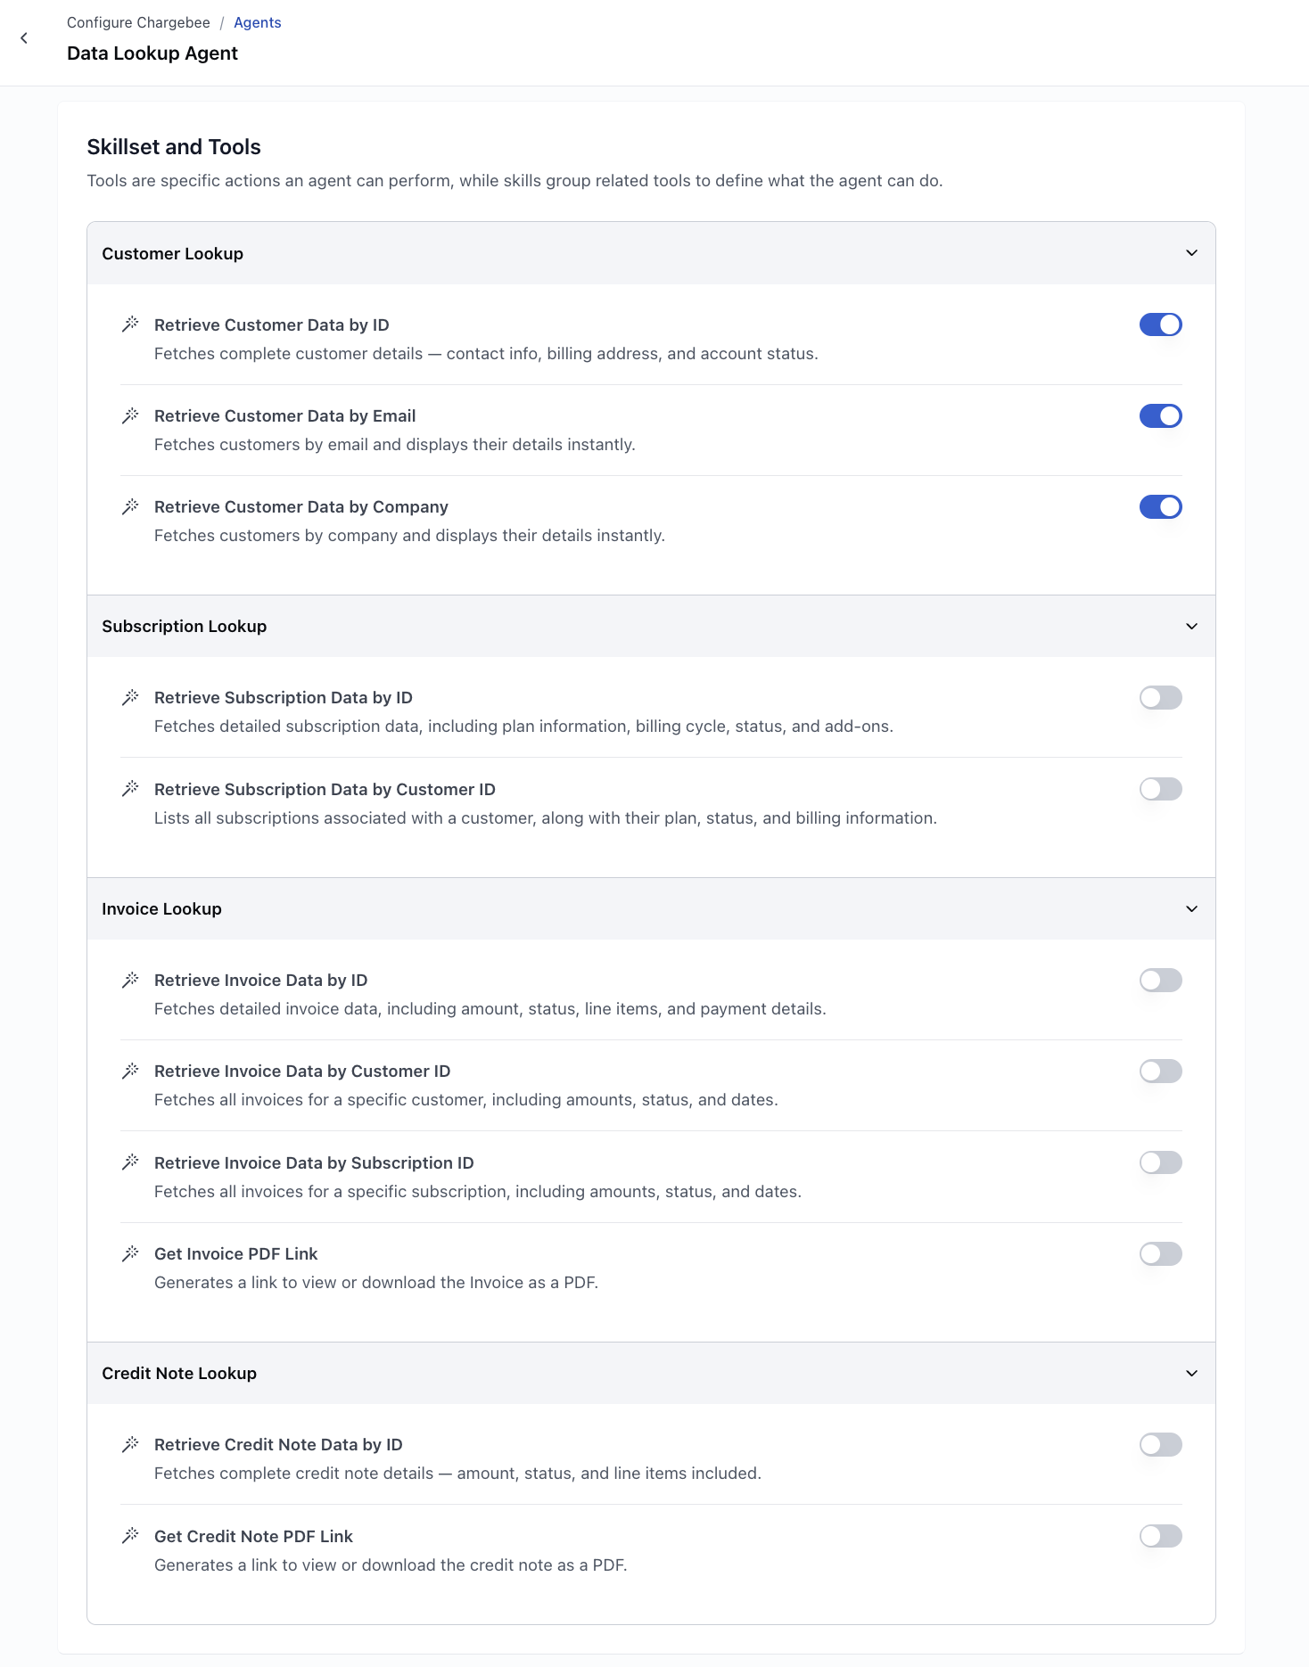
Task: Enable Retrieve Subscription Data by Customer ID
Action: pyautogui.click(x=1159, y=788)
